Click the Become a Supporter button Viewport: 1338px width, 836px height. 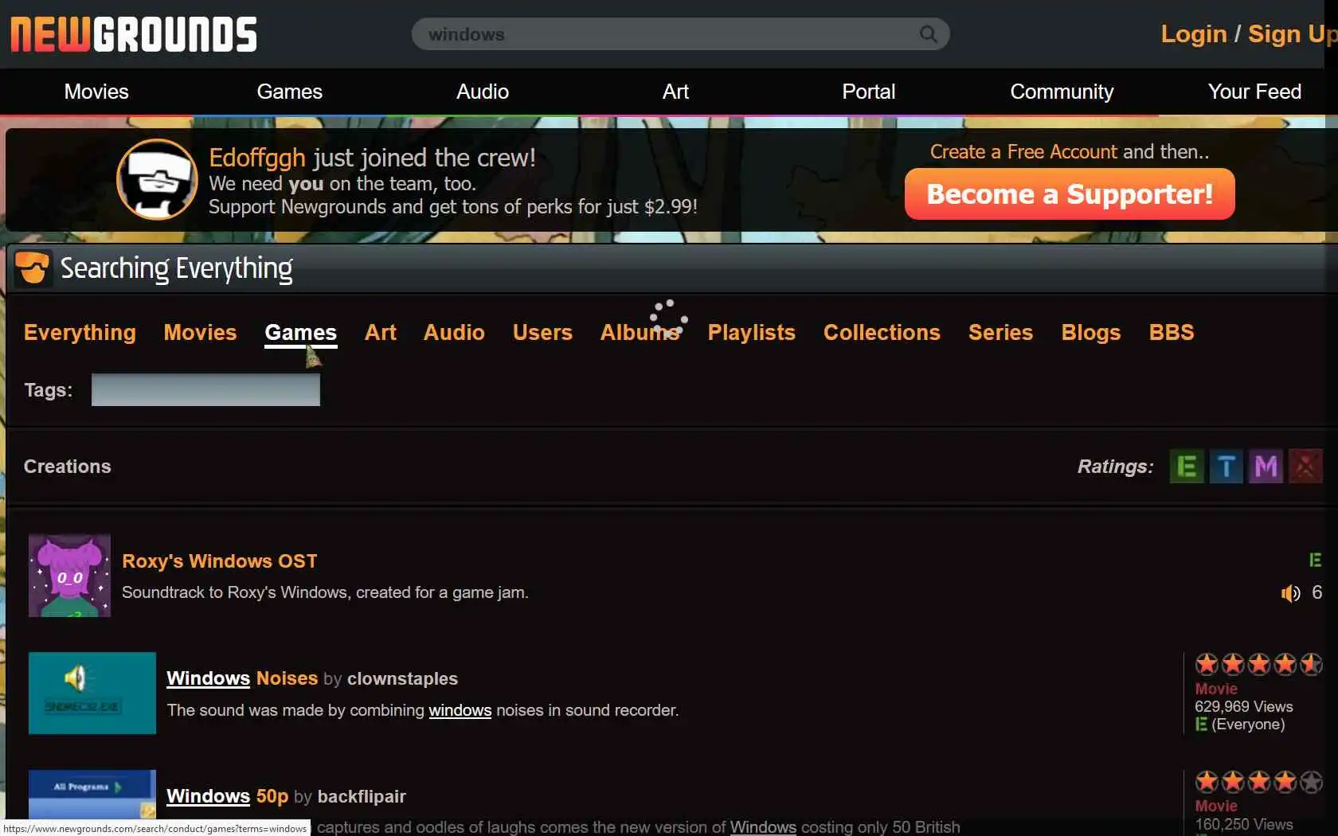(x=1070, y=193)
